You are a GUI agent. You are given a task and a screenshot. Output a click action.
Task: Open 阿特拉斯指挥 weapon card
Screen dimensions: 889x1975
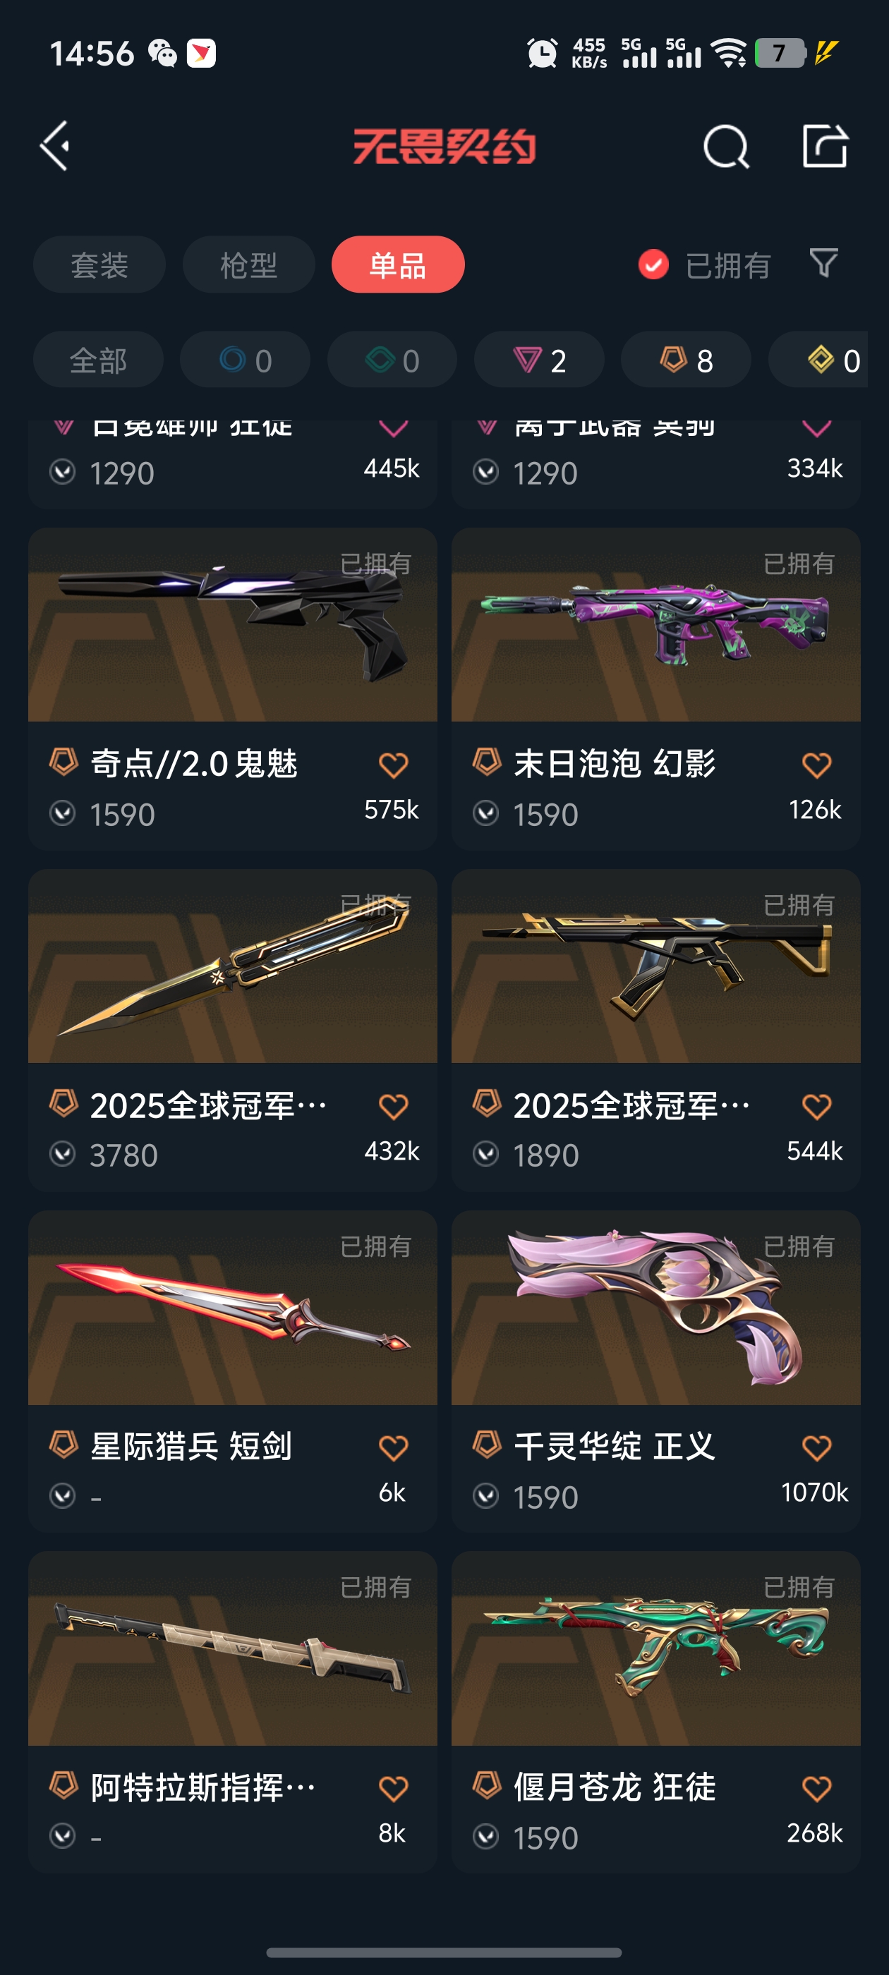[232, 1712]
